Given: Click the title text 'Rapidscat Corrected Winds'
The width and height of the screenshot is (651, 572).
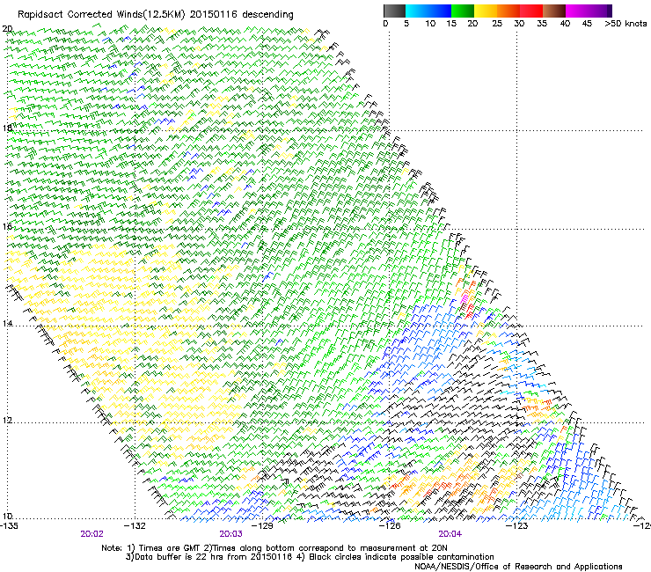Looking at the screenshot, I should [80, 15].
